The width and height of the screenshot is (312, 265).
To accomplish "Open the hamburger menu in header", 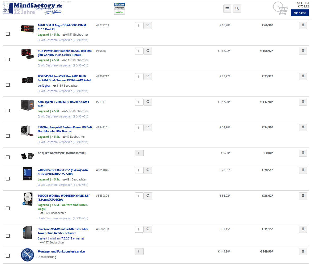I will click(227, 9).
